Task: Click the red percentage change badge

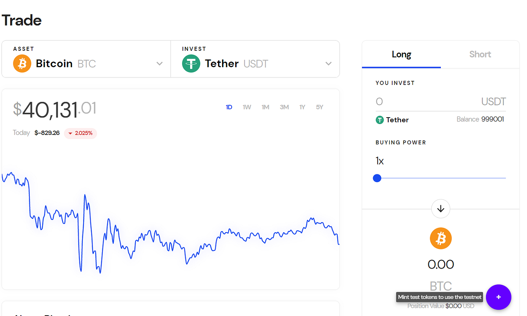Action: (81, 133)
